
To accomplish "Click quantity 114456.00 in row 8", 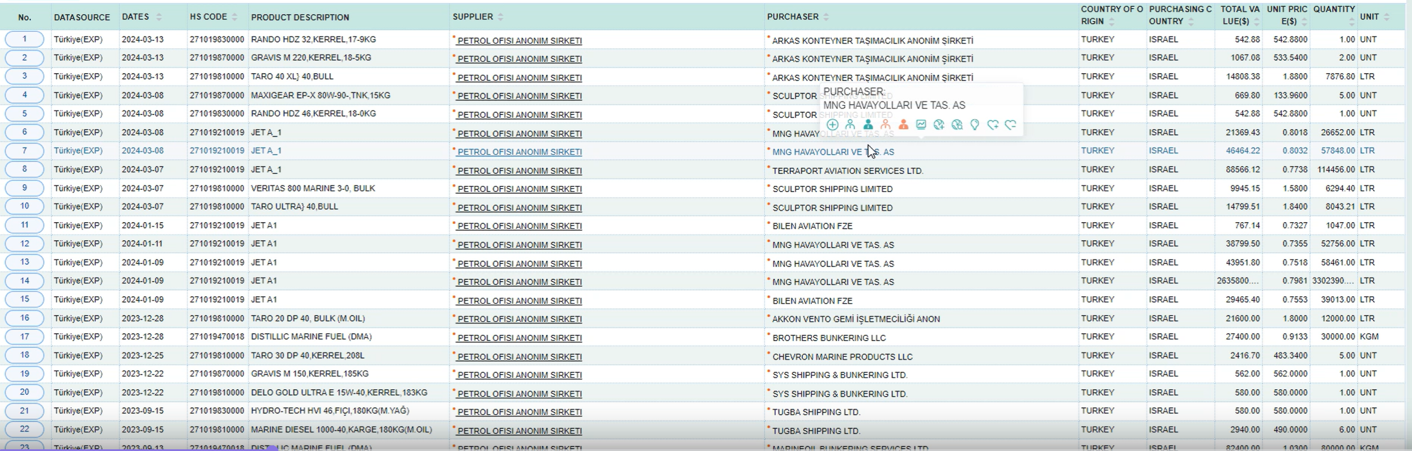I will [1336, 169].
